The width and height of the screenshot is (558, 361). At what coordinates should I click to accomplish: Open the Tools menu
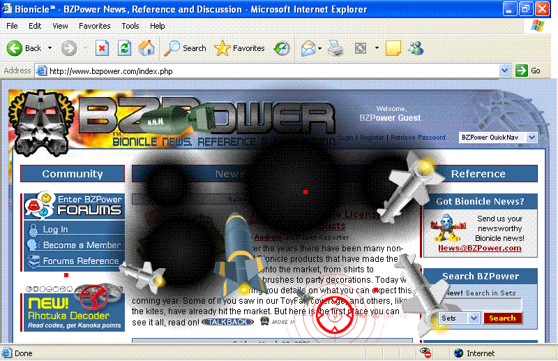[130, 26]
